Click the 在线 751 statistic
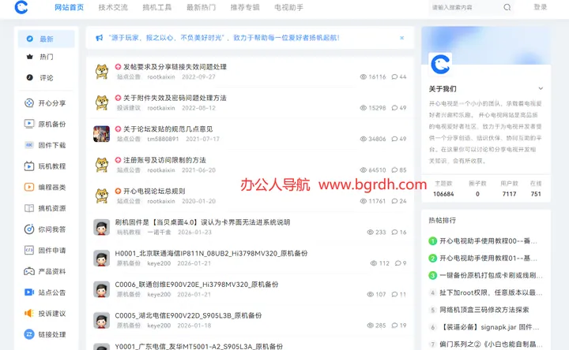The width and height of the screenshot is (569, 350). point(536,188)
